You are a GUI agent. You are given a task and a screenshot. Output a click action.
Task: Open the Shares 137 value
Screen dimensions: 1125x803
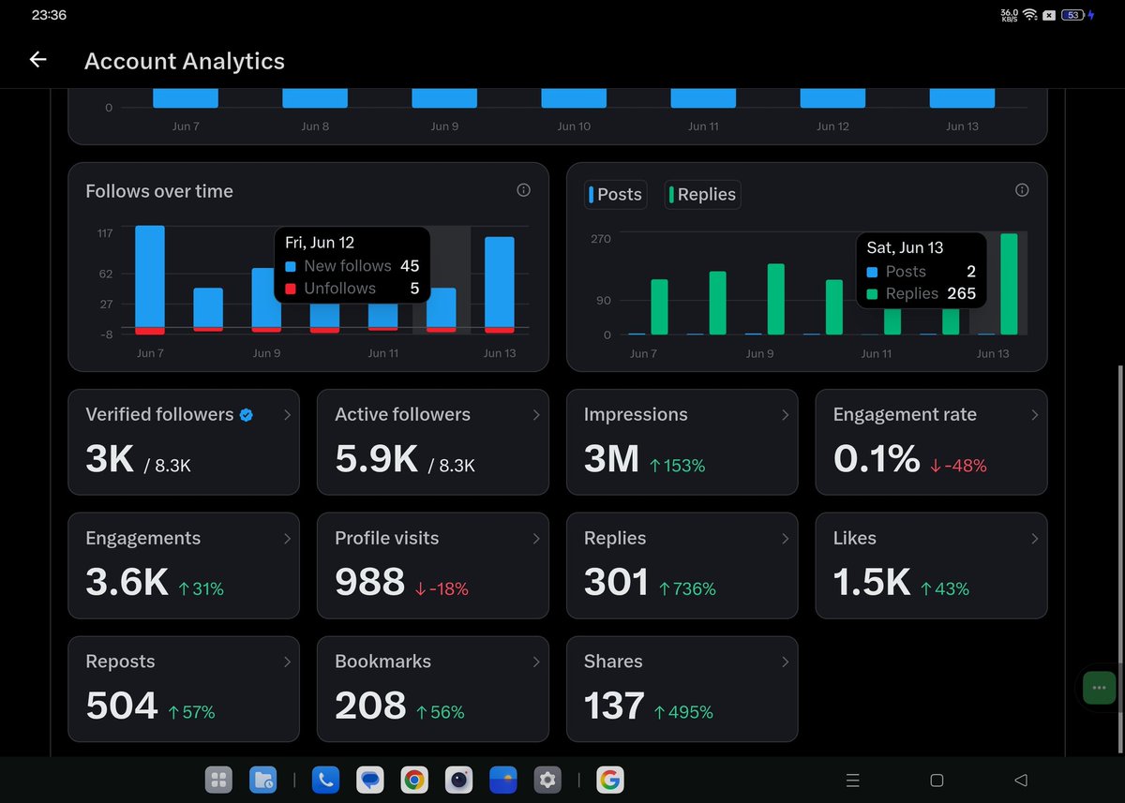pos(614,706)
